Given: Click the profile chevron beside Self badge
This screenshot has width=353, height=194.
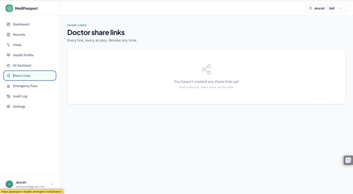Looking at the screenshot, I should [x=341, y=8].
